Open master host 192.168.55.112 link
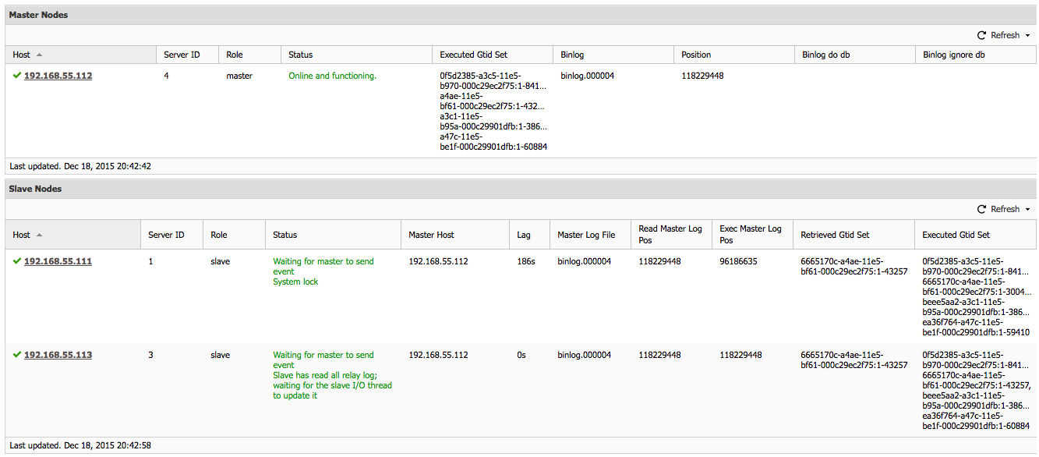 [58, 76]
